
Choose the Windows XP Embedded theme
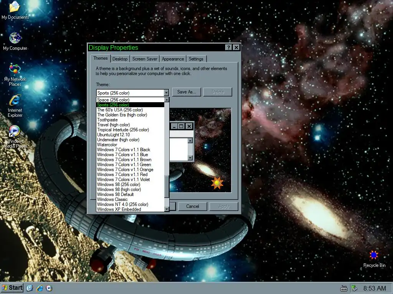click(x=130, y=209)
